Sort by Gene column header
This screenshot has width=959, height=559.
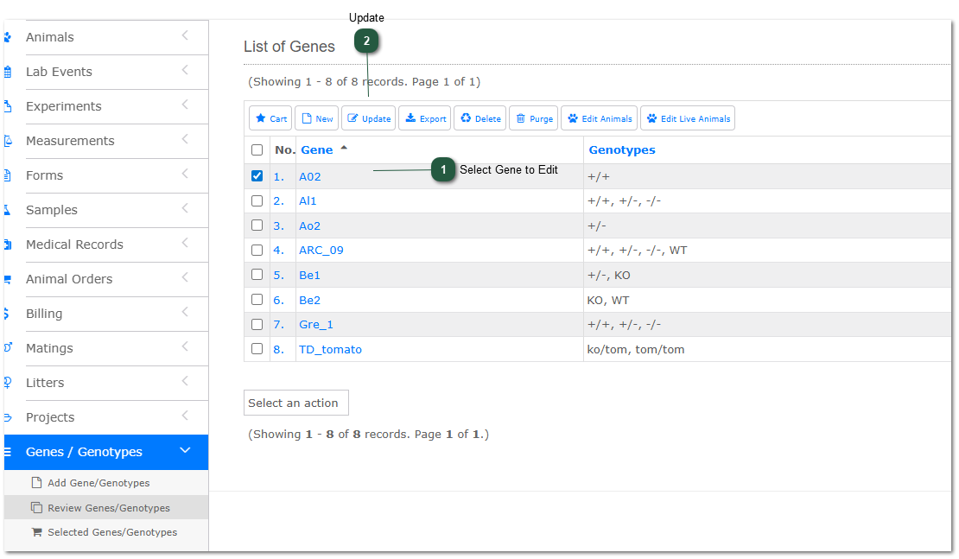[317, 149]
